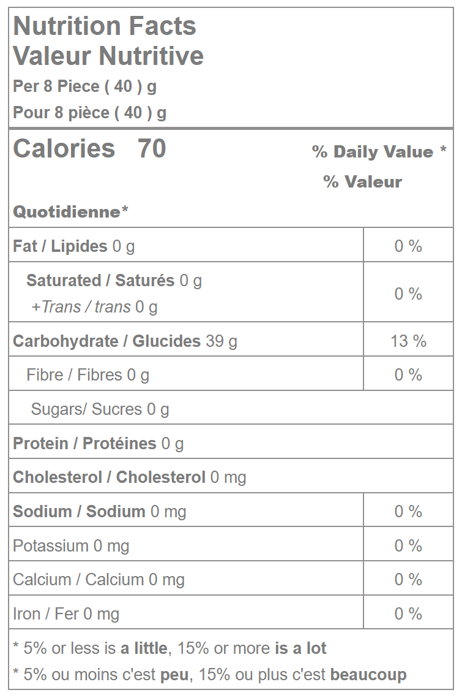This screenshot has width=462, height=698.
Task: Click the Calories 70 value
Action: (89, 149)
